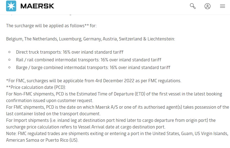Click the '**Price calculation date (PCD):' heading
The height and width of the screenshot is (148, 230).
(36, 87)
